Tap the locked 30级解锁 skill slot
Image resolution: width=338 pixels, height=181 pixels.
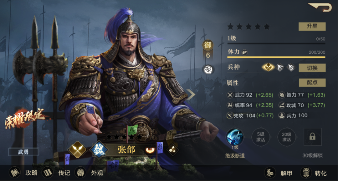(312, 137)
